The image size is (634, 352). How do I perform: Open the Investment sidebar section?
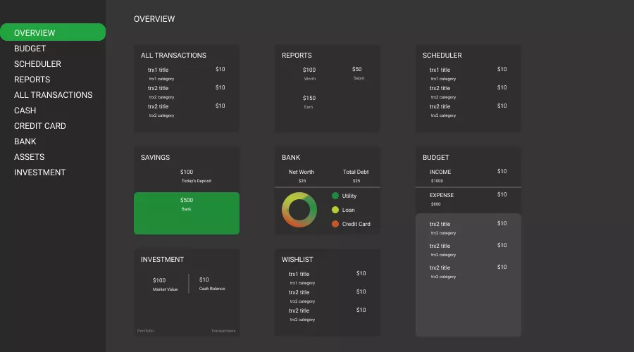click(39, 172)
